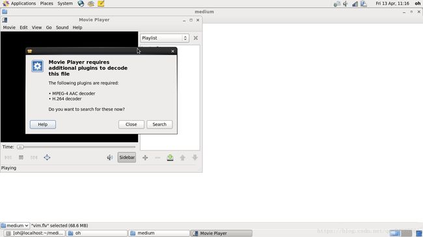Close the Playlist sidebar panel
Image resolution: width=423 pixels, height=237 pixels.
point(196,38)
